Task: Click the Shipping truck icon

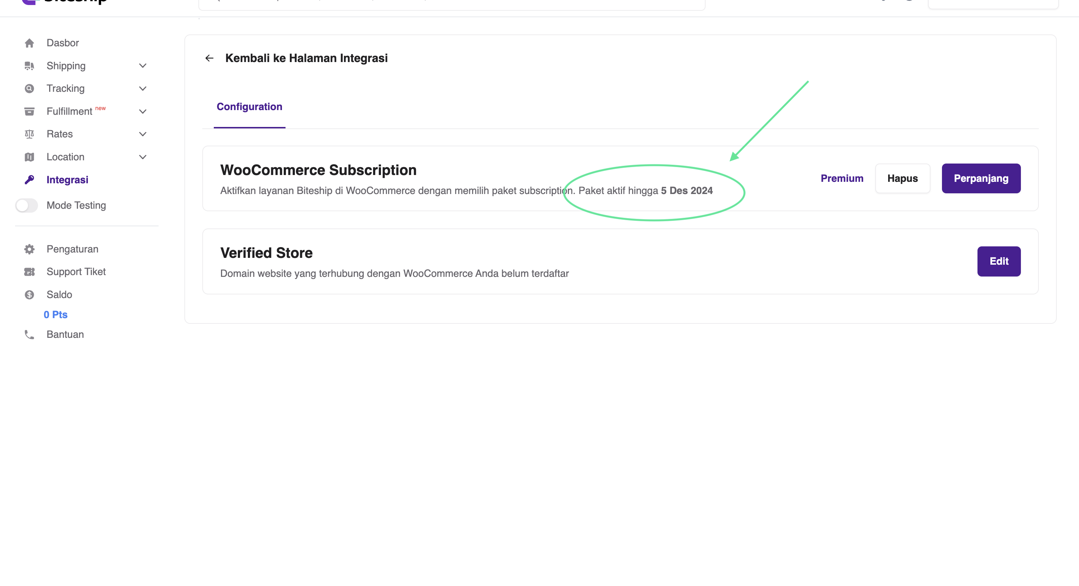Action: tap(29, 66)
